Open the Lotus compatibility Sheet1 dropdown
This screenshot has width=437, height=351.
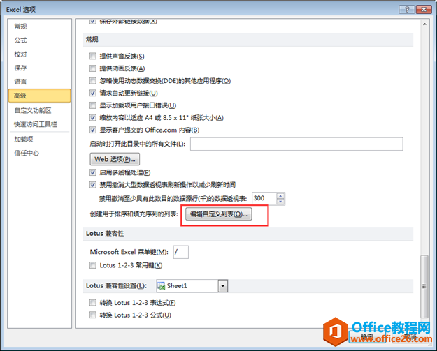[223, 286]
